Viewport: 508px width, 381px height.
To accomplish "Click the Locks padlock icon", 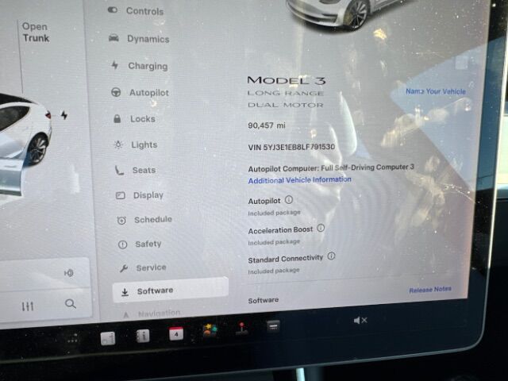I will pyautogui.click(x=117, y=118).
